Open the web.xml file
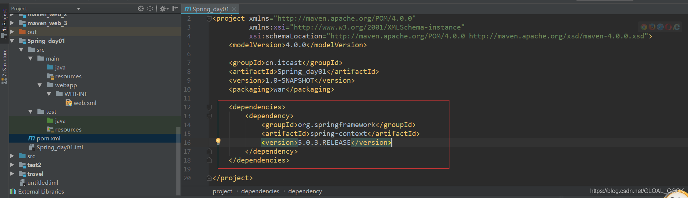This screenshot has width=688, height=198. [81, 103]
